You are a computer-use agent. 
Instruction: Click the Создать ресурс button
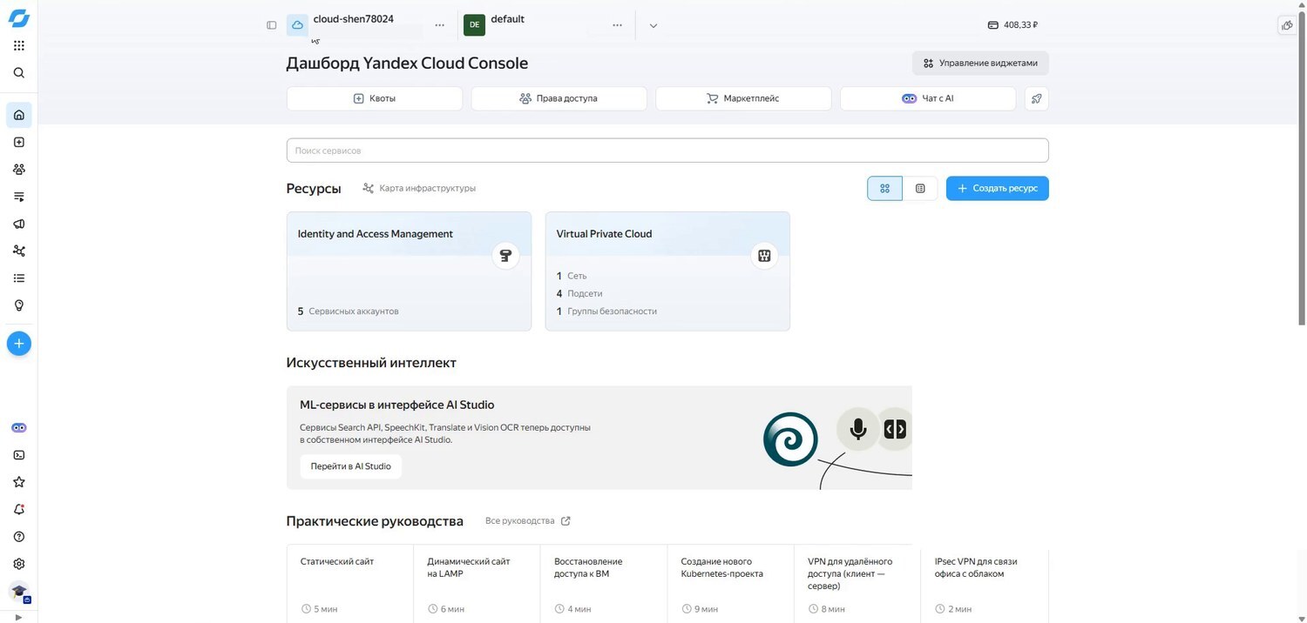coord(998,188)
